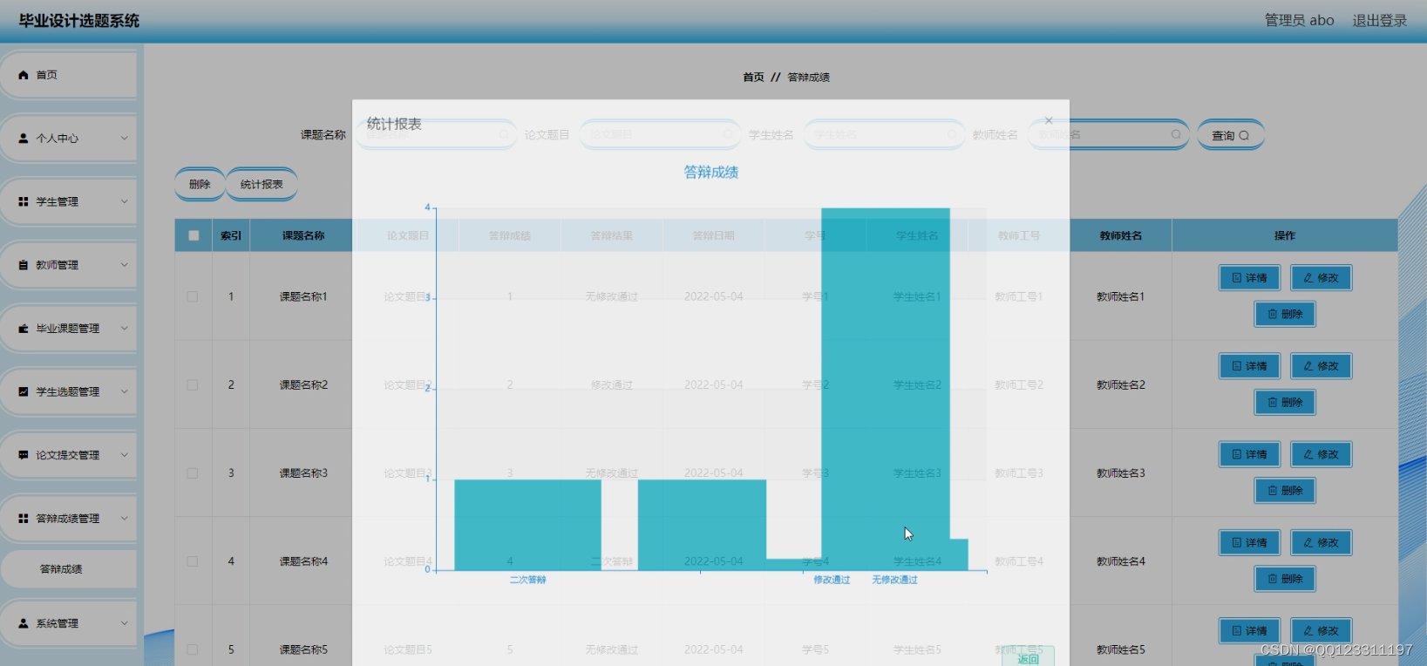Click the 二次答辩 bar in chart

(527, 526)
